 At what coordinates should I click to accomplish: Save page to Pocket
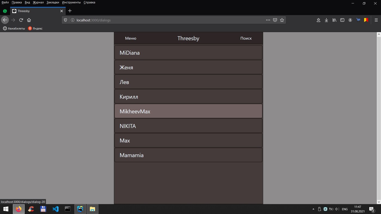pos(275,20)
